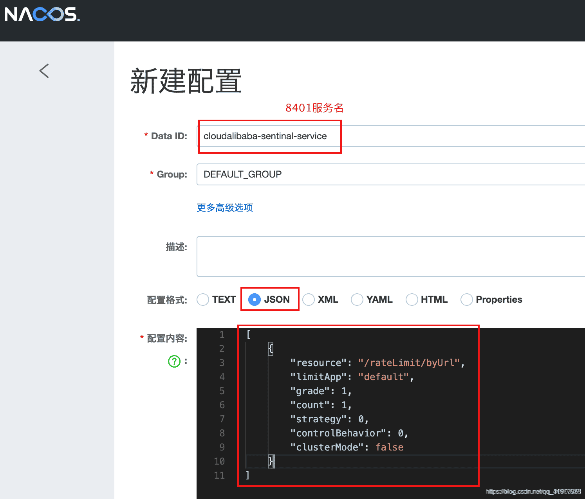Select the TEXT configuration format

pos(202,299)
